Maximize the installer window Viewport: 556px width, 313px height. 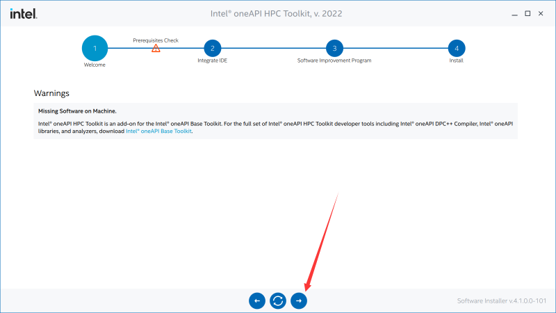528,13
